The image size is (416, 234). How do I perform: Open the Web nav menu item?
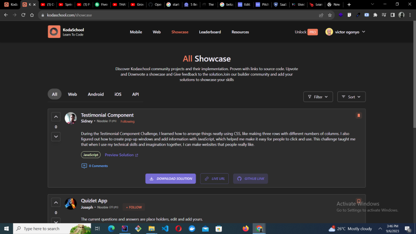click(157, 32)
